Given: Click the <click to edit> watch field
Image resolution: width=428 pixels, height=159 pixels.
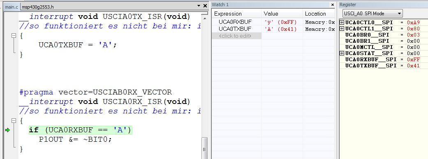Looking at the screenshot, I should tap(237, 36).
